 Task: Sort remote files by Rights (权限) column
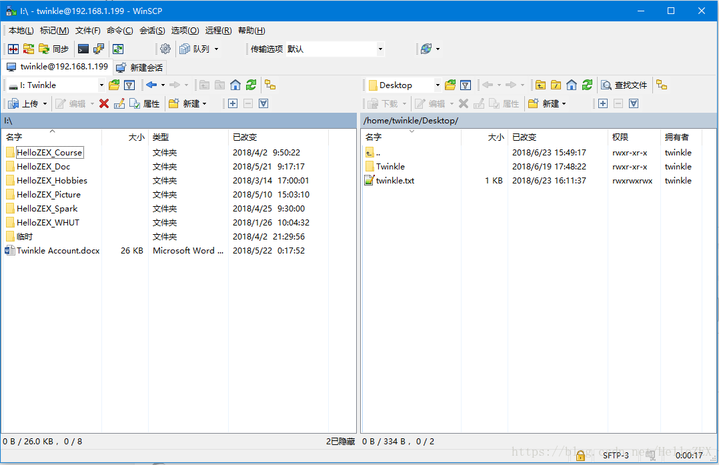click(x=634, y=137)
